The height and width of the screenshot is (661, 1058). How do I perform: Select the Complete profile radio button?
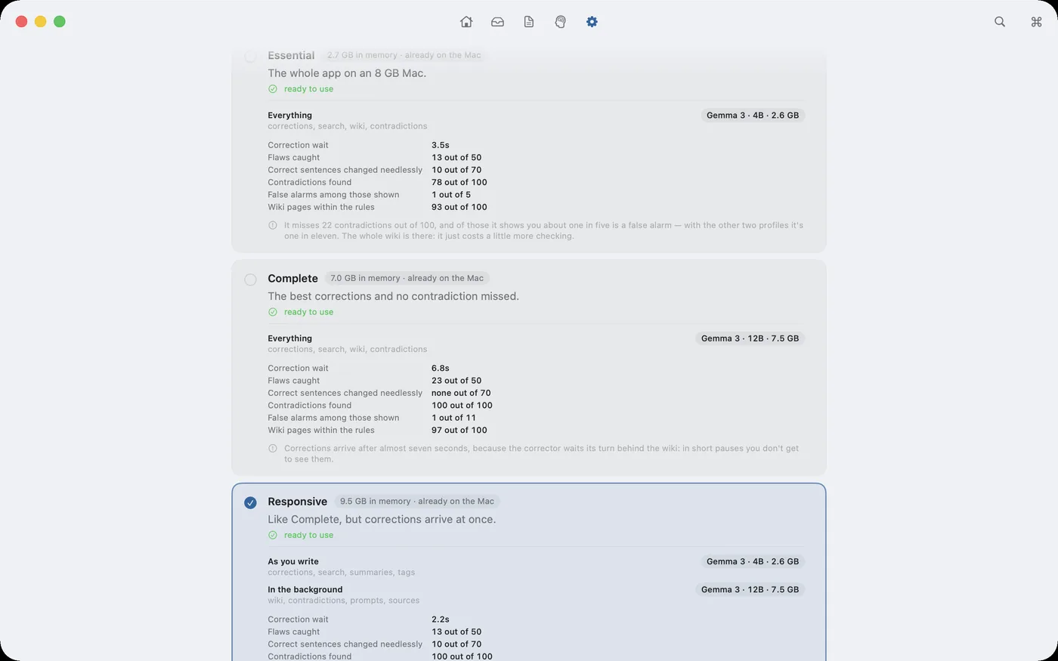coord(250,280)
